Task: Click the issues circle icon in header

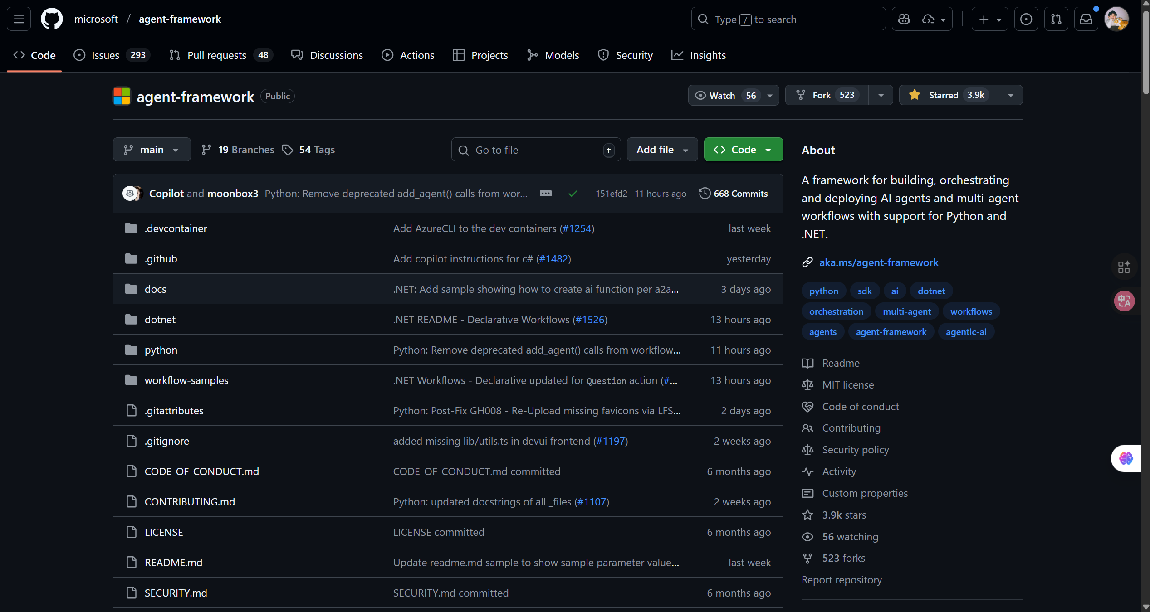Action: tap(1026, 19)
